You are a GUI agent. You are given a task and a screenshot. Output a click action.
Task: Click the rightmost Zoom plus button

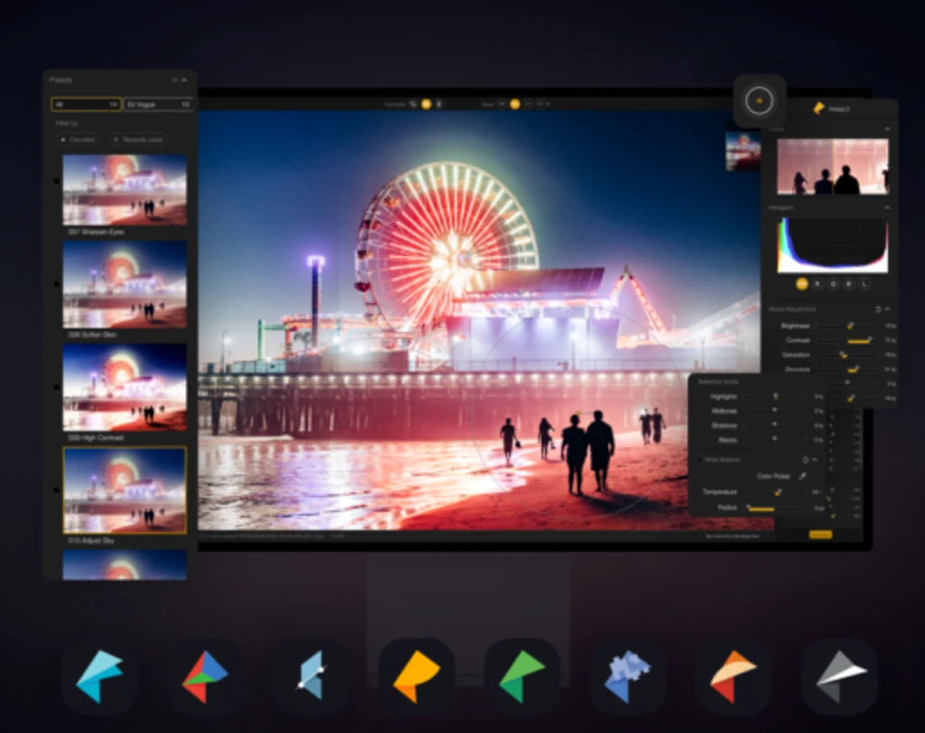coord(542,105)
